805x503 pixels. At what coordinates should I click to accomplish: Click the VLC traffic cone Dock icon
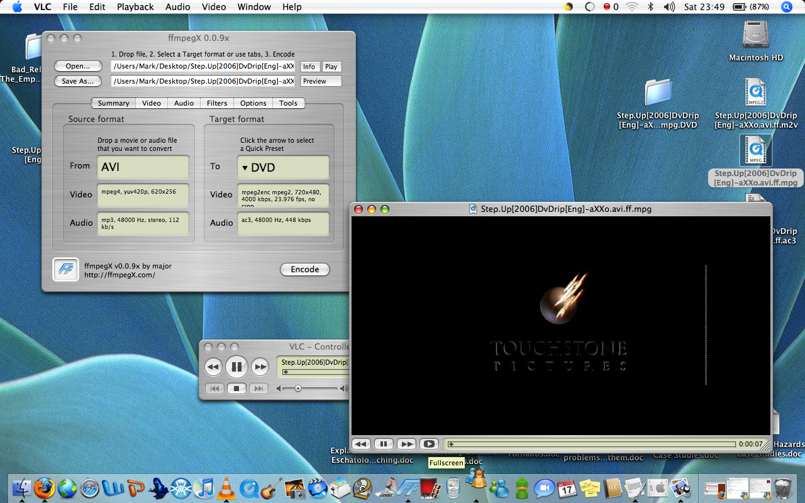pyautogui.click(x=226, y=489)
